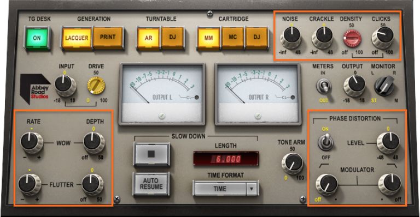
Task: Click the CRACKLE knob
Action: click(323, 38)
